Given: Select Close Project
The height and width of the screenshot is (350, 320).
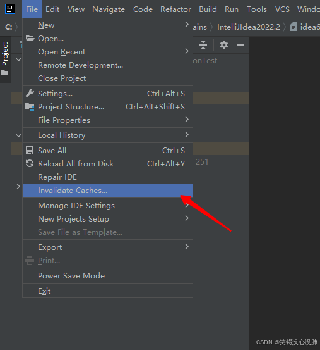Looking at the screenshot, I should coord(107,78).
